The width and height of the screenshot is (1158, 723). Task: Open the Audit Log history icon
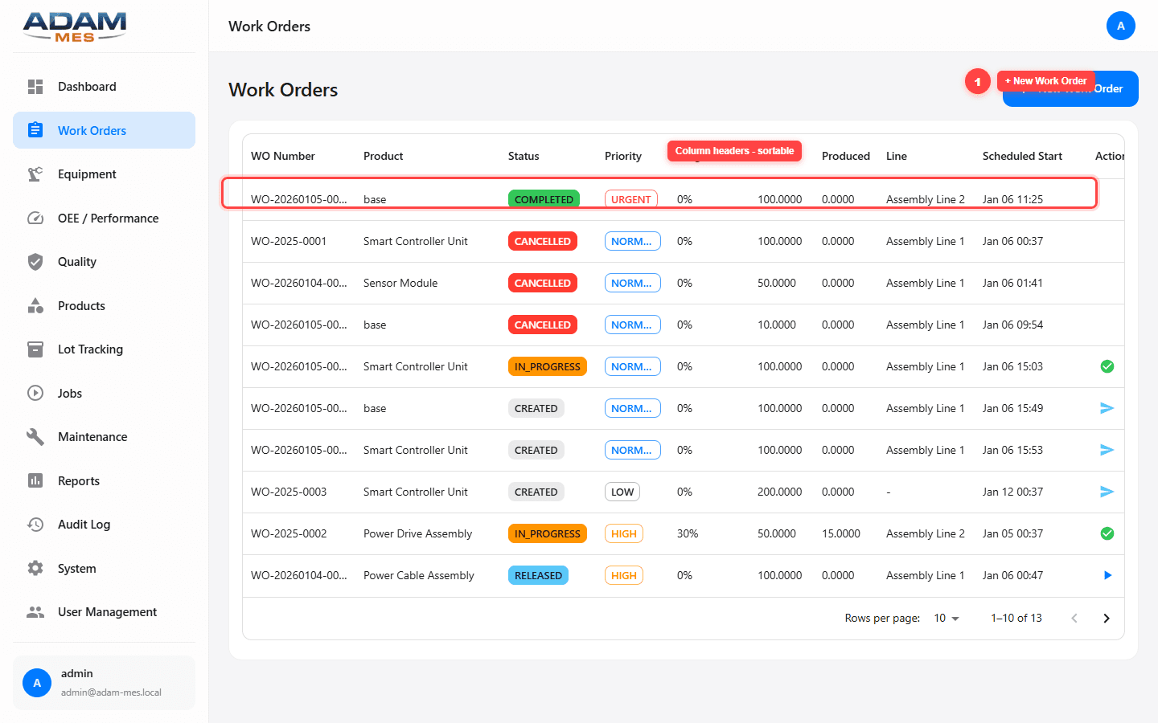click(35, 524)
